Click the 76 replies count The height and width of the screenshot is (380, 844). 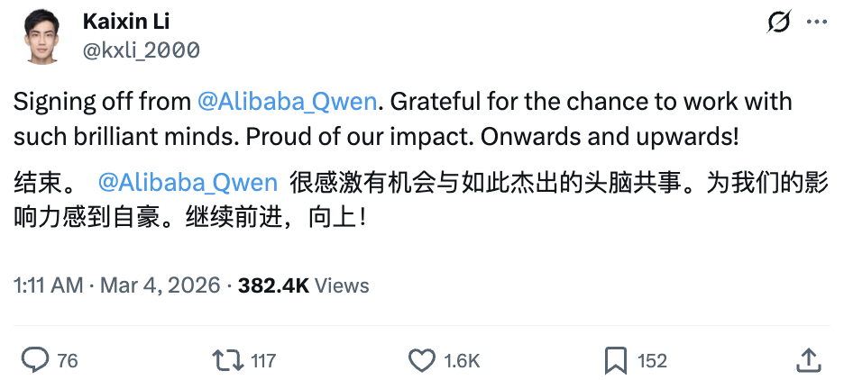[68, 361]
